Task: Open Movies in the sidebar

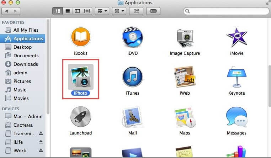Action: (x=23, y=98)
